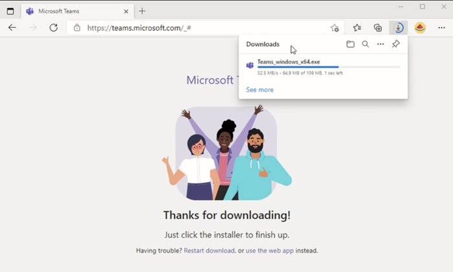Click the download speed status text
This screenshot has width=453, height=272.
(x=300, y=73)
